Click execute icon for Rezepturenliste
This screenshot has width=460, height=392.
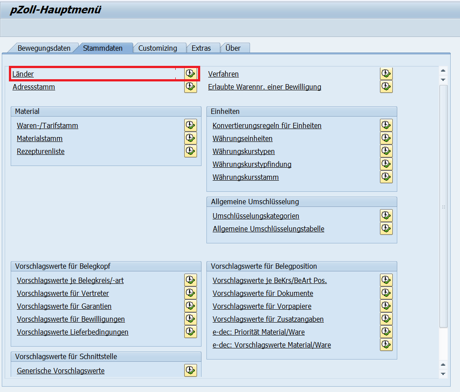coord(190,151)
